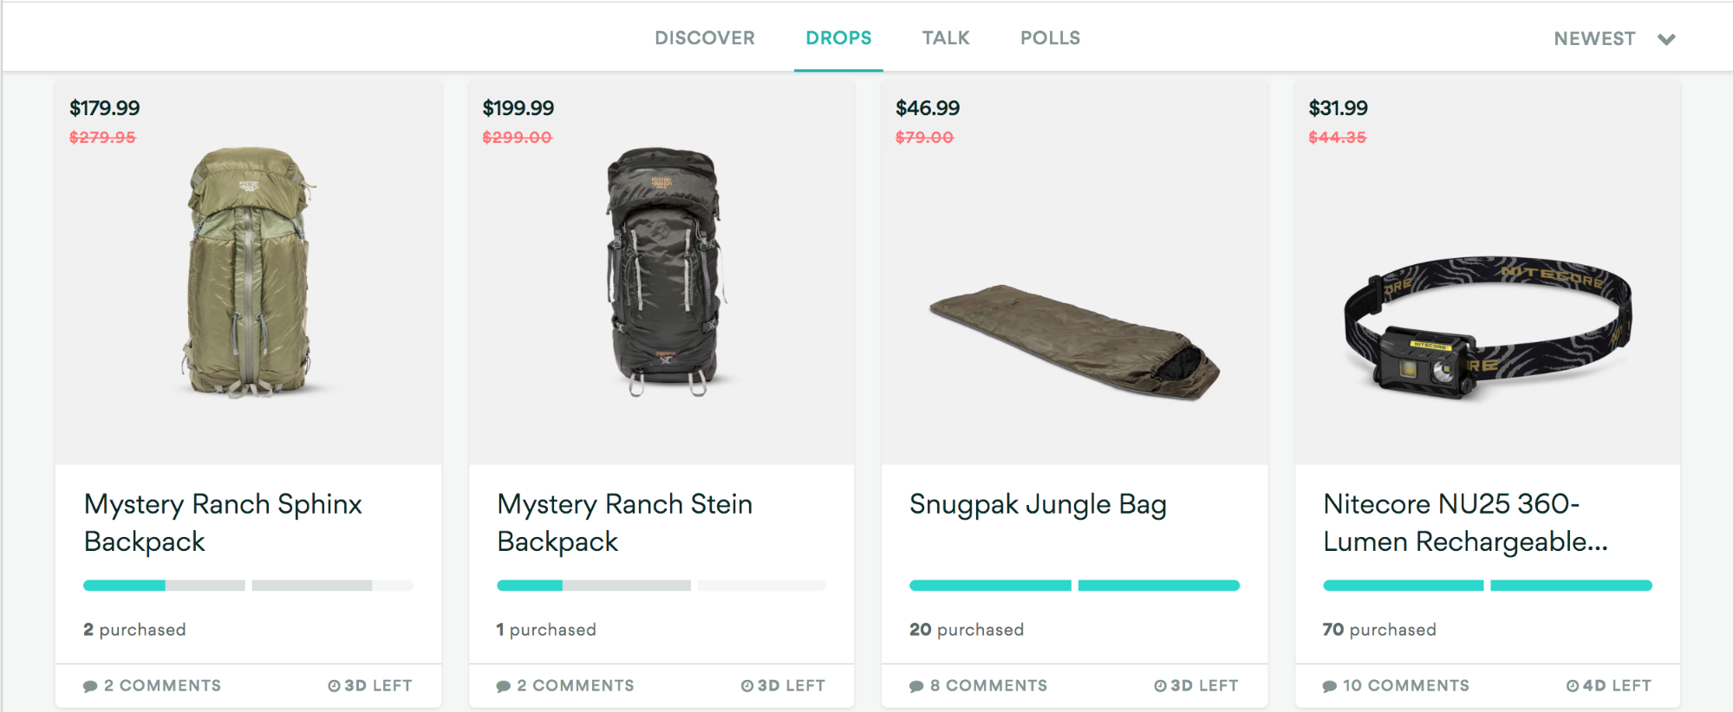Click the Nitecore NU25 comments bubble icon
The height and width of the screenshot is (712, 1733).
coord(1329,686)
